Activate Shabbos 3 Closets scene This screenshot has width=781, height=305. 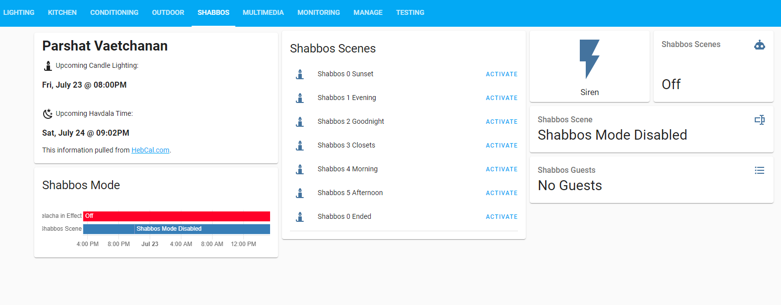(502, 146)
